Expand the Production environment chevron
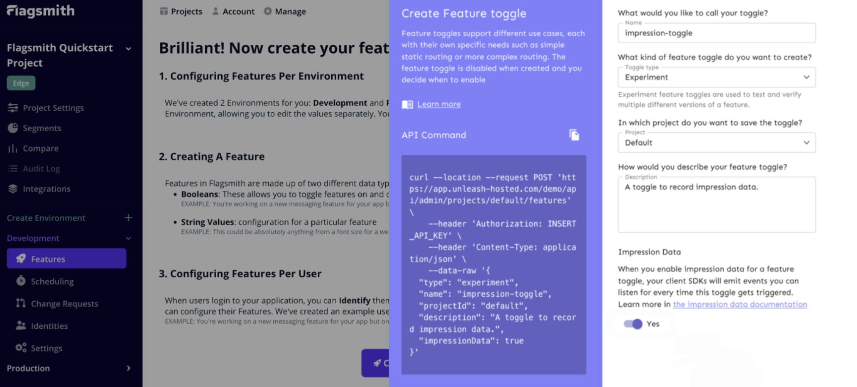857x387 pixels. 129,368
